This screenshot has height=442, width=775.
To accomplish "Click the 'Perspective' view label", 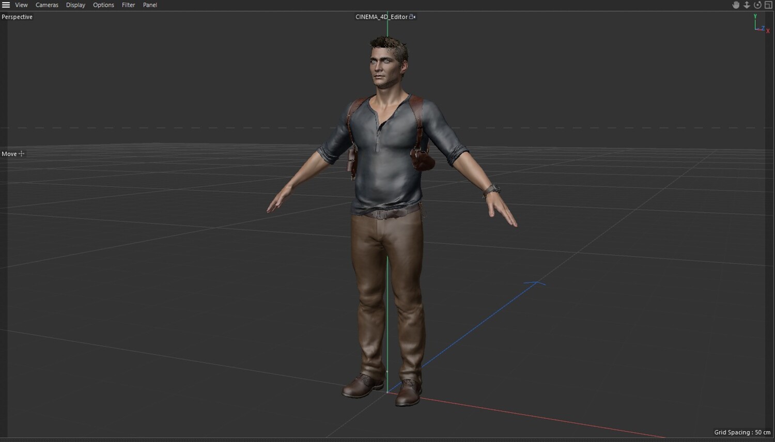I will [17, 17].
